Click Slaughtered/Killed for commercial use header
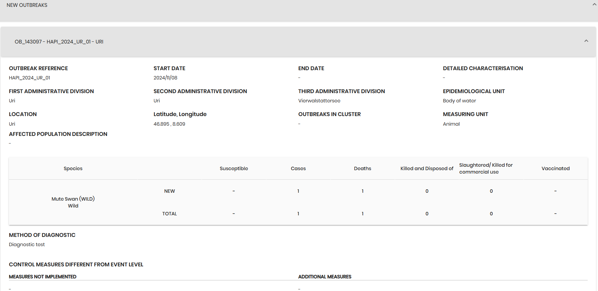Image resolution: width=598 pixels, height=291 pixels. click(485, 168)
